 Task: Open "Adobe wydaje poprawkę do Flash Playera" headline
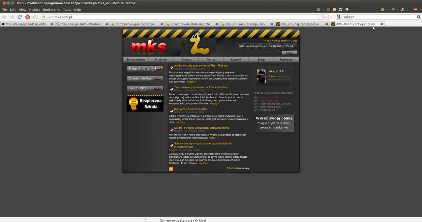click(x=201, y=65)
